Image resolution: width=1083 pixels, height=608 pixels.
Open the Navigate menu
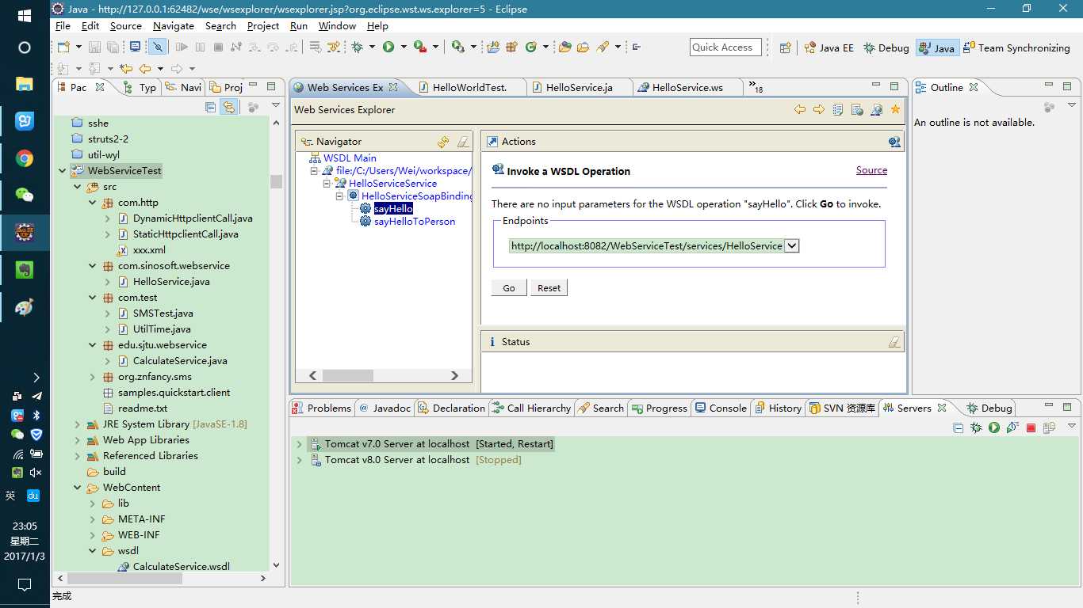point(174,26)
